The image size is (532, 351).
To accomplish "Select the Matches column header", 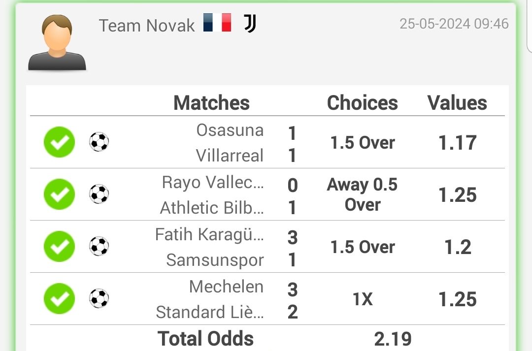I will point(211,102).
